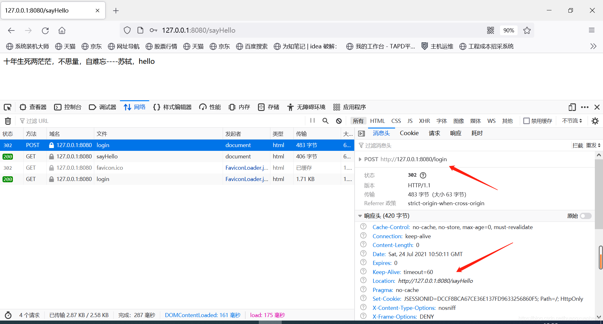Filter requests by XHR
This screenshot has width=603, height=324.
click(x=424, y=121)
